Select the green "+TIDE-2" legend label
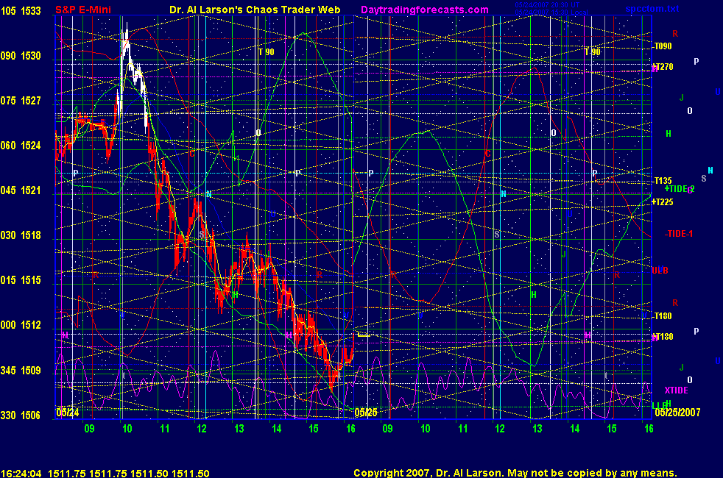 [x=680, y=189]
